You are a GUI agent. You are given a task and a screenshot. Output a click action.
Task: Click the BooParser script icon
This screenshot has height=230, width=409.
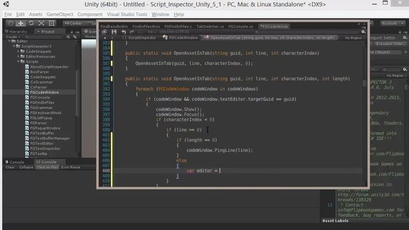[x=27, y=72]
